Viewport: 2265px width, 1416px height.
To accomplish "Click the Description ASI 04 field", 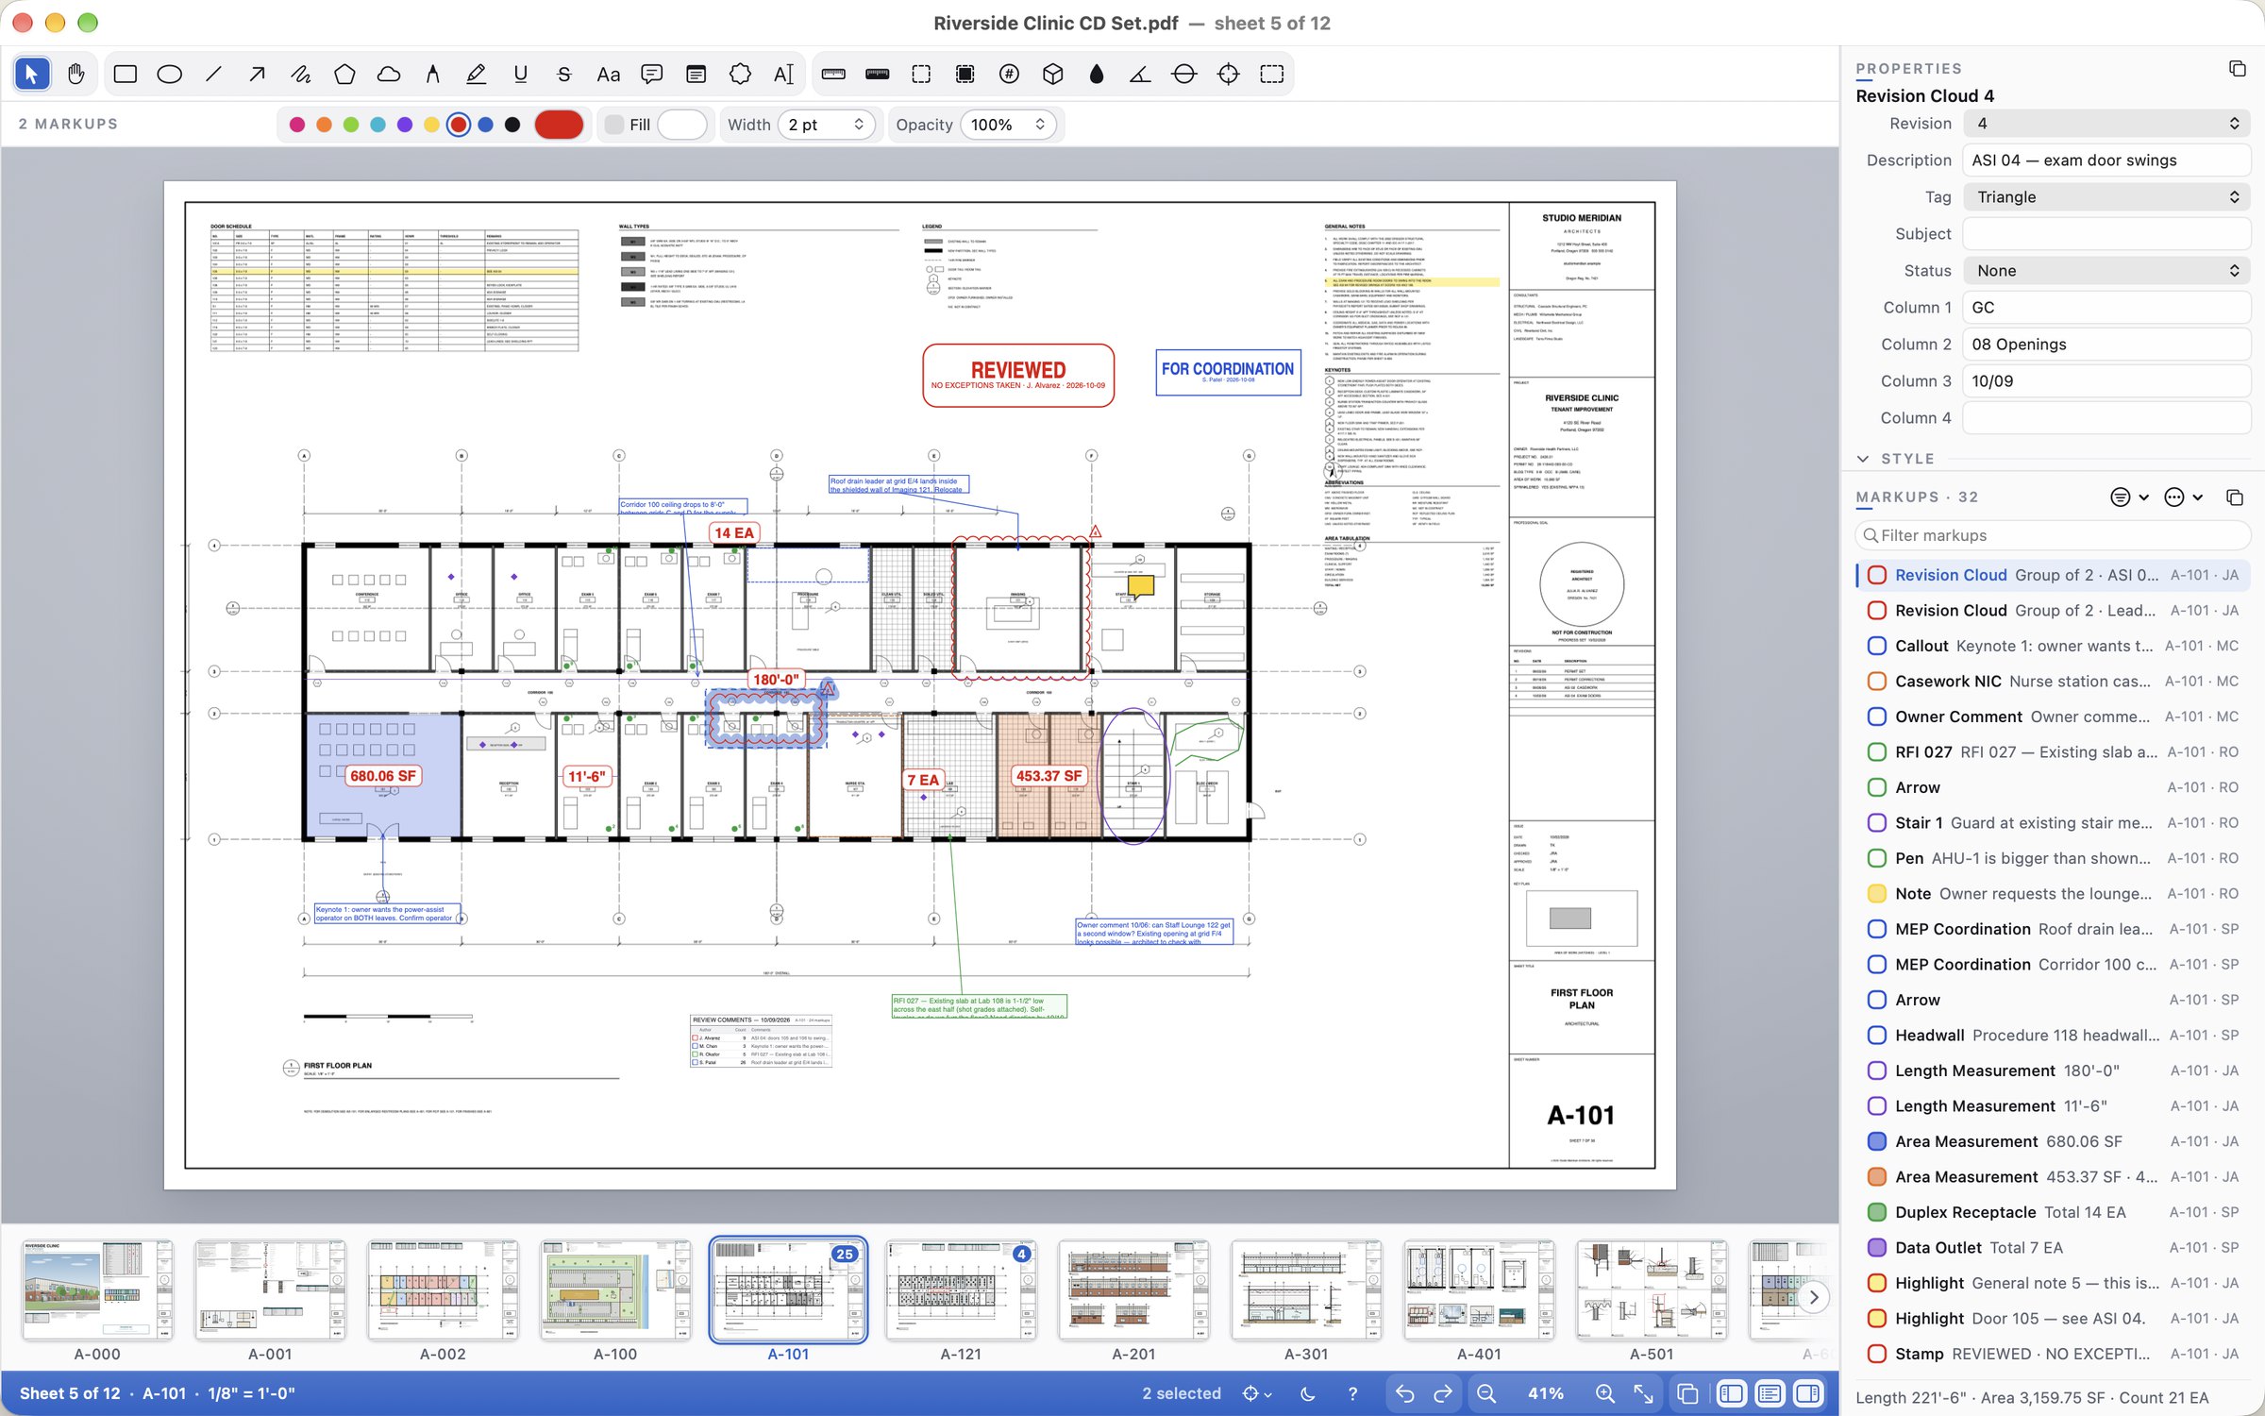I will point(2106,160).
